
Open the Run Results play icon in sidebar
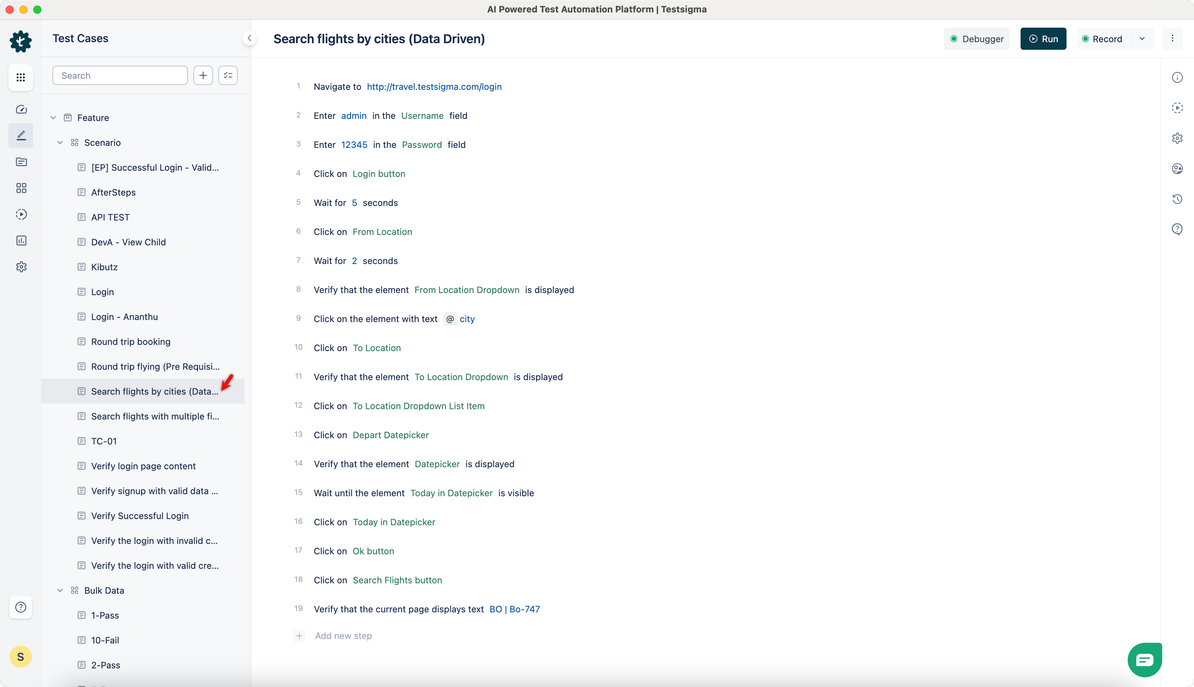pyautogui.click(x=21, y=214)
